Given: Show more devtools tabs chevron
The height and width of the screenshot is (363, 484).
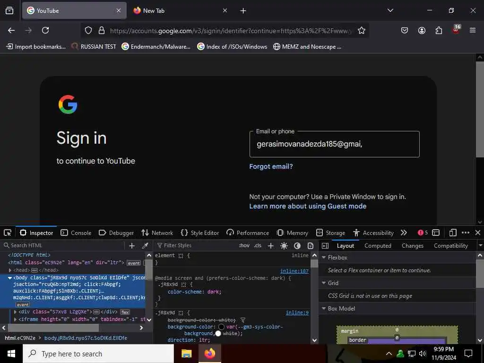Looking at the screenshot, I should point(404,233).
